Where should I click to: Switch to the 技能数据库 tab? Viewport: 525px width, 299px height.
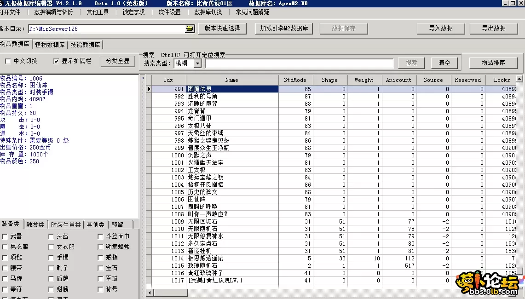tap(86, 45)
